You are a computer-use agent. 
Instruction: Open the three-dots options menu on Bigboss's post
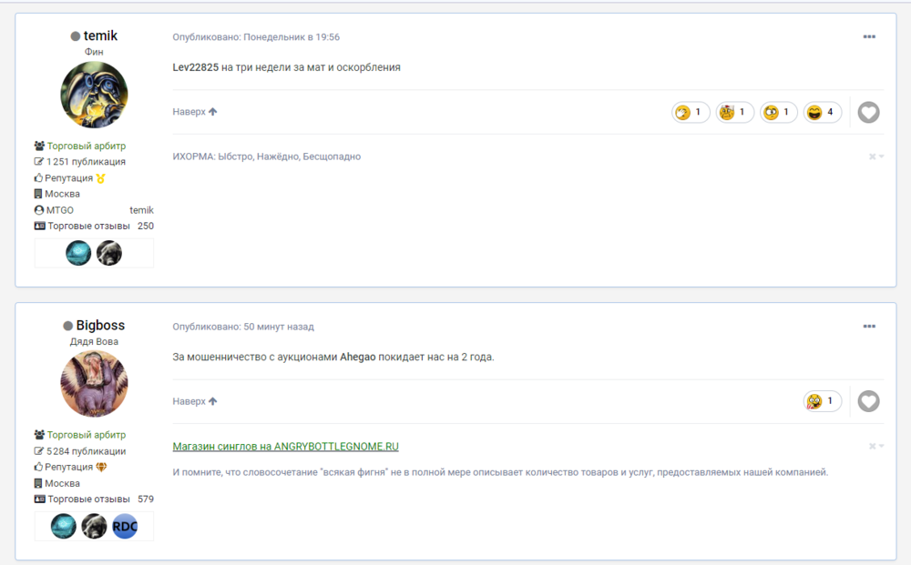(869, 327)
